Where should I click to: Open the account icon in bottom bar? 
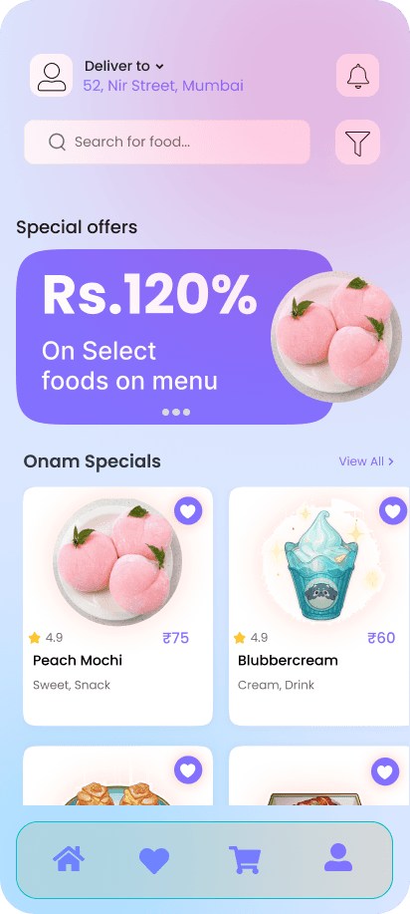click(338, 857)
